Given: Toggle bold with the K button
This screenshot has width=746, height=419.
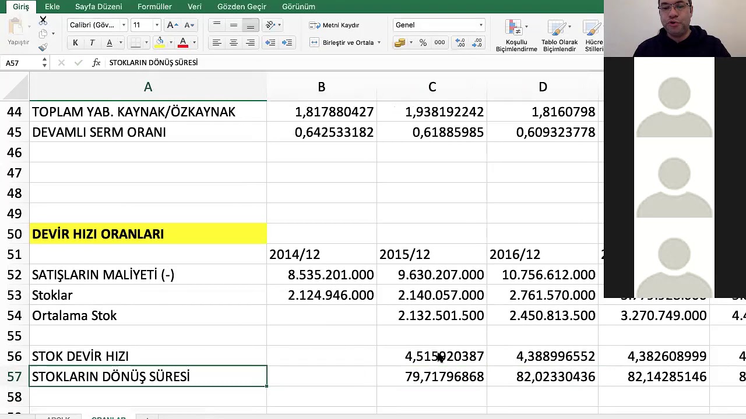Looking at the screenshot, I should [75, 42].
